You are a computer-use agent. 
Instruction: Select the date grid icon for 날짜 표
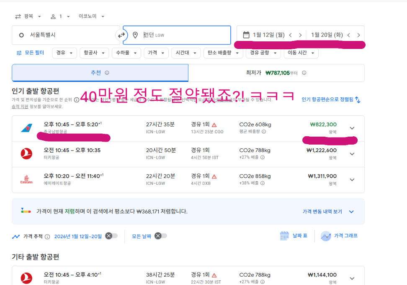284,235
